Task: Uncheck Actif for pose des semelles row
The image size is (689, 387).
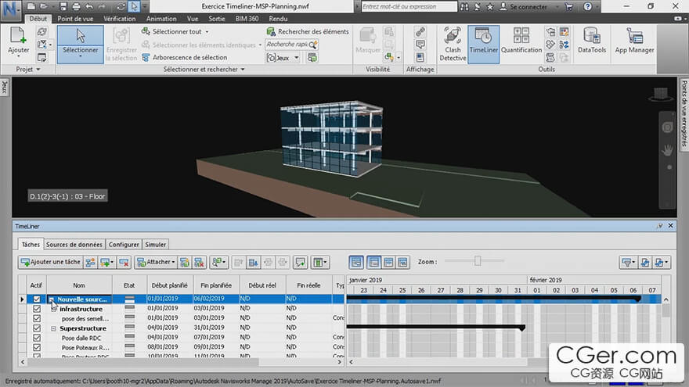Action: [37, 318]
